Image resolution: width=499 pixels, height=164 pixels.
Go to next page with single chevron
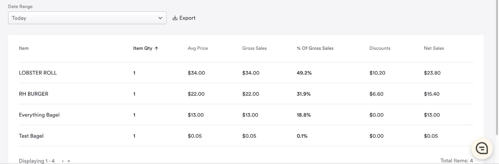63,161
